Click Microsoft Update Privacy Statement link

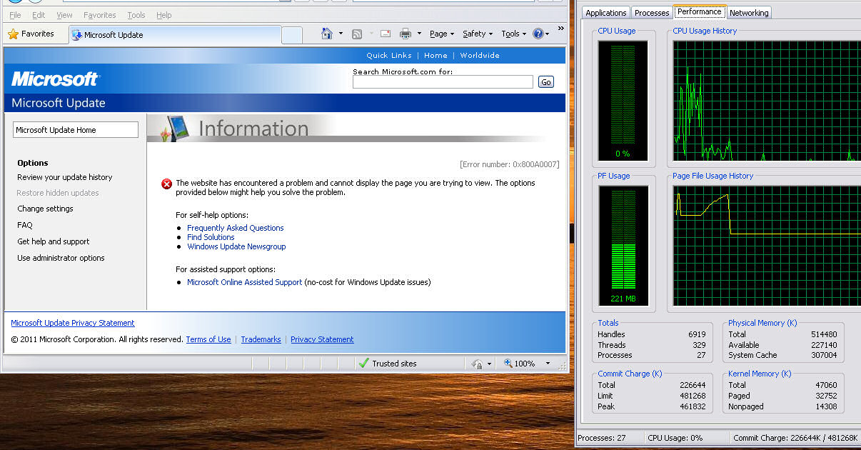73,323
